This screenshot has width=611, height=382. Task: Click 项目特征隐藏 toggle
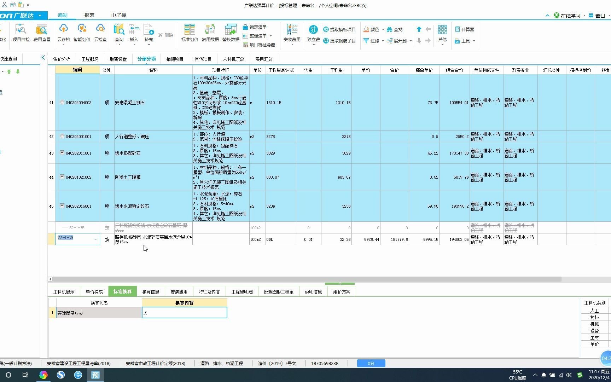pos(259,45)
